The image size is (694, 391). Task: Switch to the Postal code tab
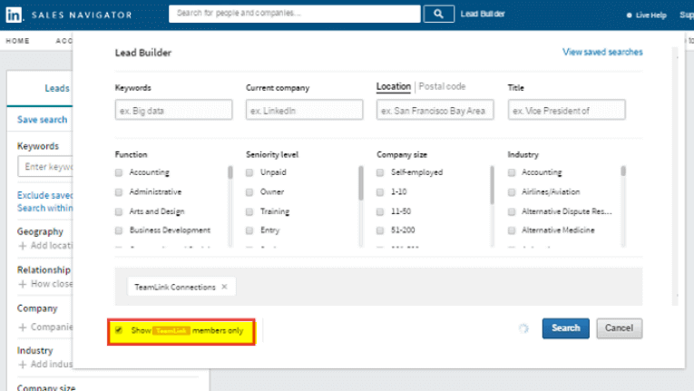click(x=442, y=86)
